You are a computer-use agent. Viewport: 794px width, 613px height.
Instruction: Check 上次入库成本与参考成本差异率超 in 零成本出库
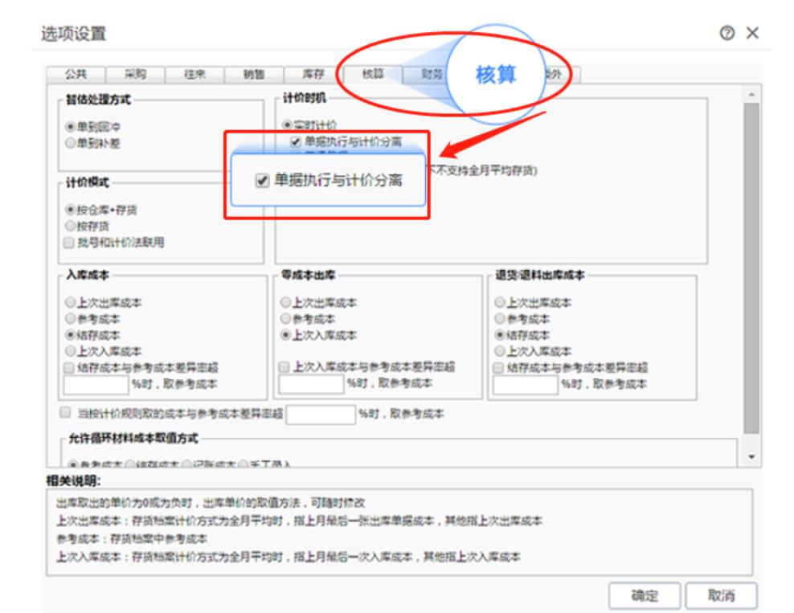pyautogui.click(x=284, y=367)
